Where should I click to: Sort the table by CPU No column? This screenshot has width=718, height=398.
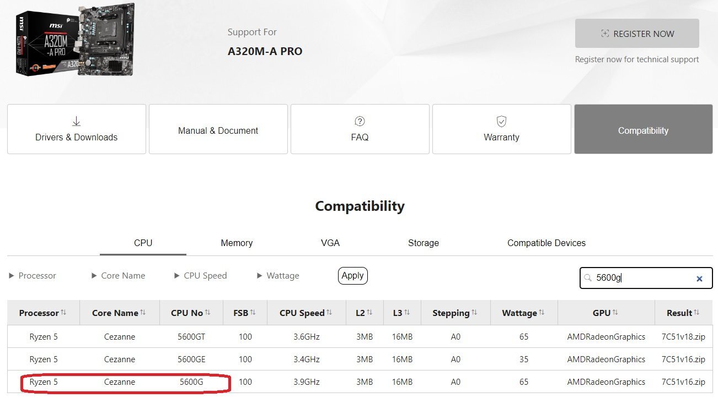[191, 313]
